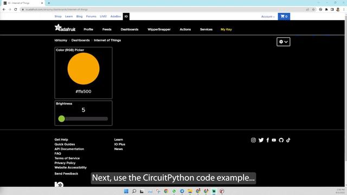347x195 pixels.
Task: Open the GitHub social icon
Action: click(281, 140)
